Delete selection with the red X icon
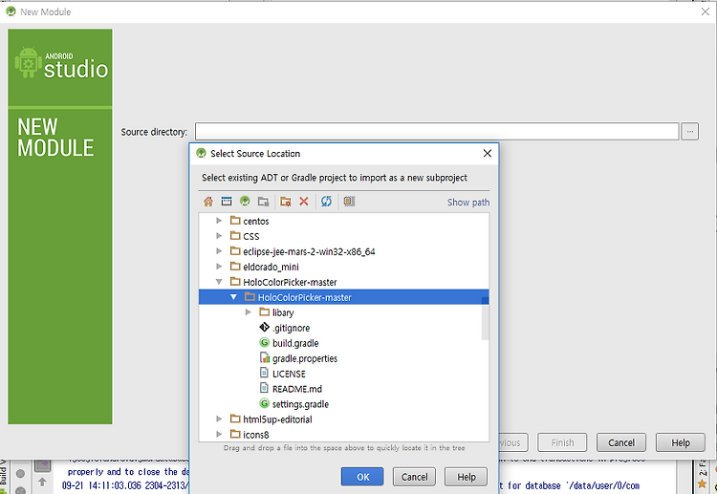This screenshot has height=494, width=717. click(x=304, y=202)
